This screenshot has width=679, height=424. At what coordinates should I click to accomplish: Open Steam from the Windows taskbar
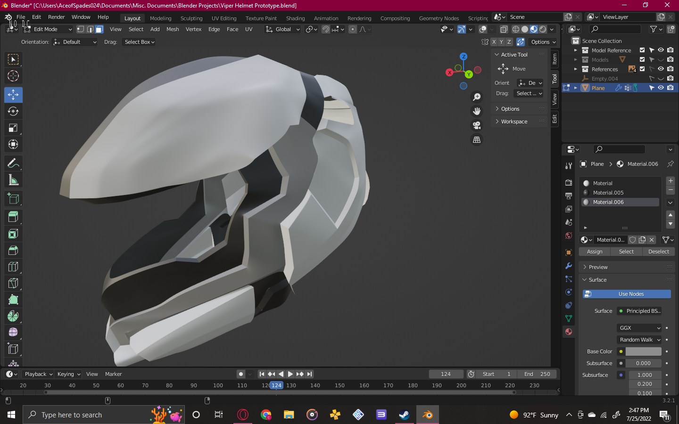(404, 415)
